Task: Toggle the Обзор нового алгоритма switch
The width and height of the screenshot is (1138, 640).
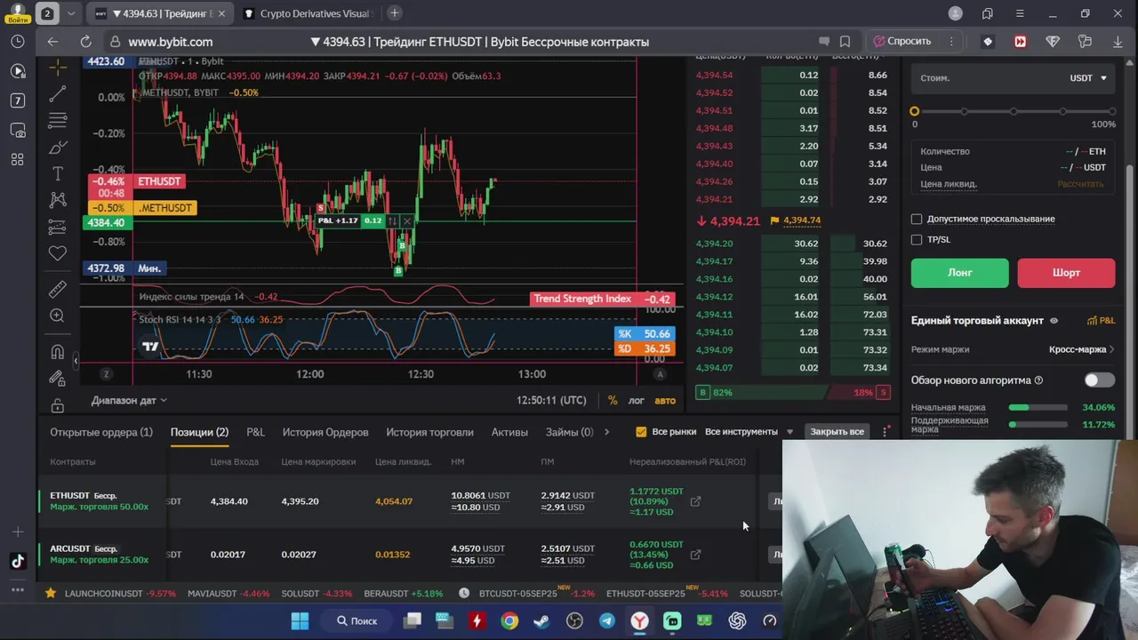Action: click(1099, 380)
